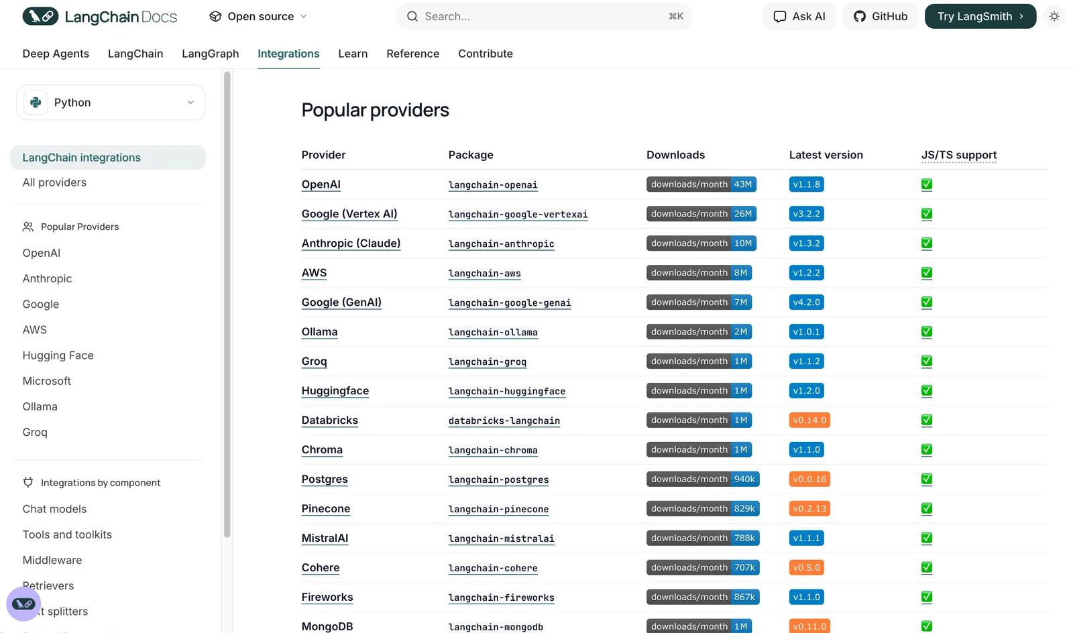Click the search input field
This screenshot has height=633, width=1073.
pyautogui.click(x=544, y=17)
